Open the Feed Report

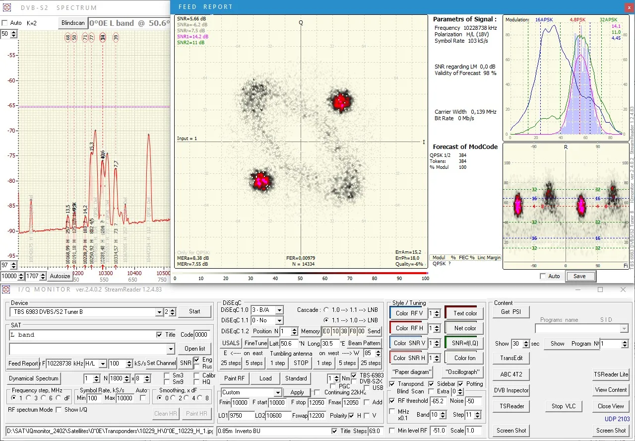pyautogui.click(x=23, y=364)
